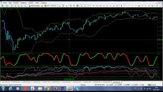Switch timeframe to W1
The height and width of the screenshot is (92, 163).
coord(114,6)
